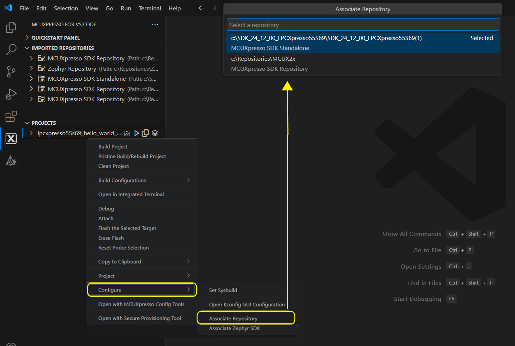Expand the MCUXpresso SDK Standalone tree node

(x=31, y=79)
